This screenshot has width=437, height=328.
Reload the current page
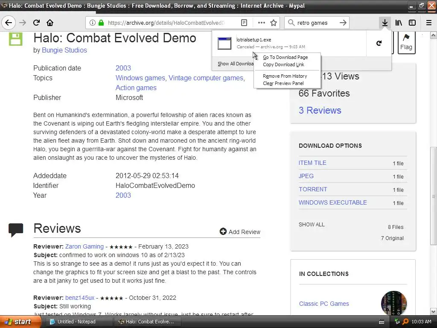tap(36, 23)
